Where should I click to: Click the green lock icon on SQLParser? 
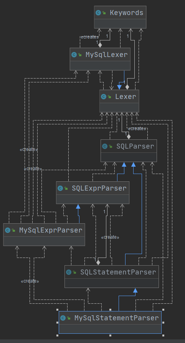point(111,147)
